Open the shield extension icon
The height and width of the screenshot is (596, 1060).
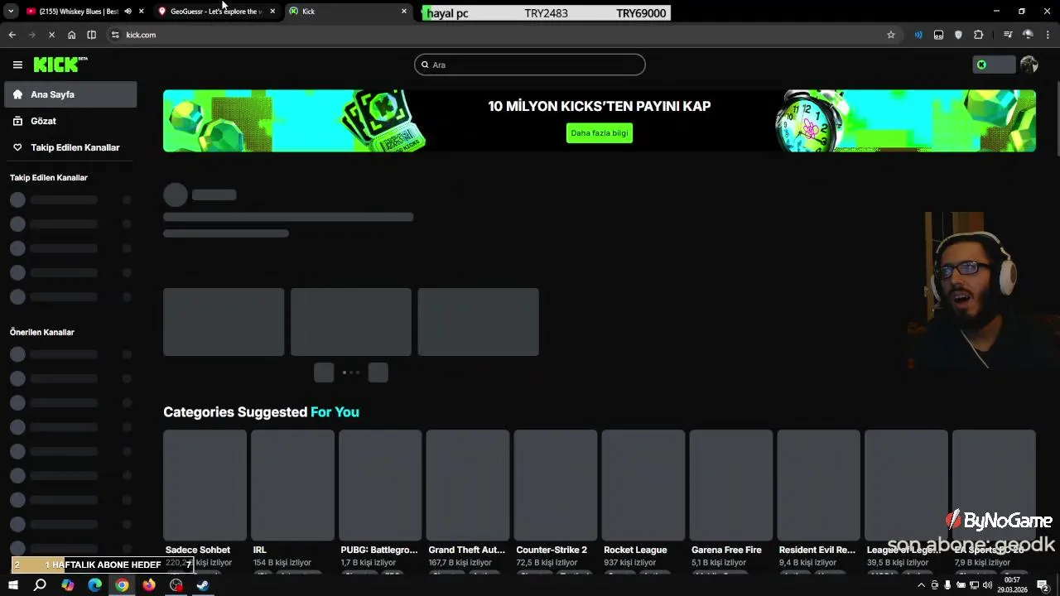pyautogui.click(x=958, y=35)
